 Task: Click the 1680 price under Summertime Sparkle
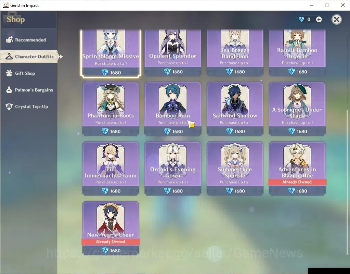(x=240, y=191)
